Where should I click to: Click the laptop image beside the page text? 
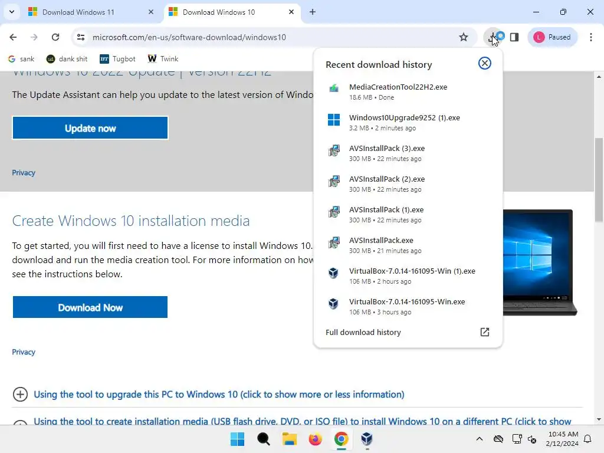[540, 262]
